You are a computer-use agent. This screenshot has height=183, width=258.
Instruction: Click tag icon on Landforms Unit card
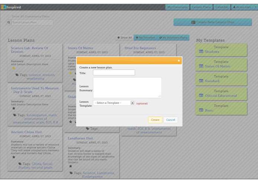pos(71,173)
